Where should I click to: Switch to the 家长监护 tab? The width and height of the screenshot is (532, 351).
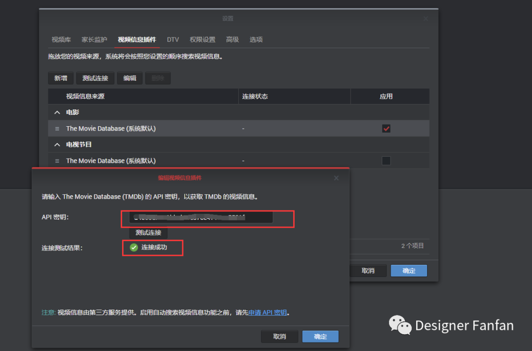[94, 40]
